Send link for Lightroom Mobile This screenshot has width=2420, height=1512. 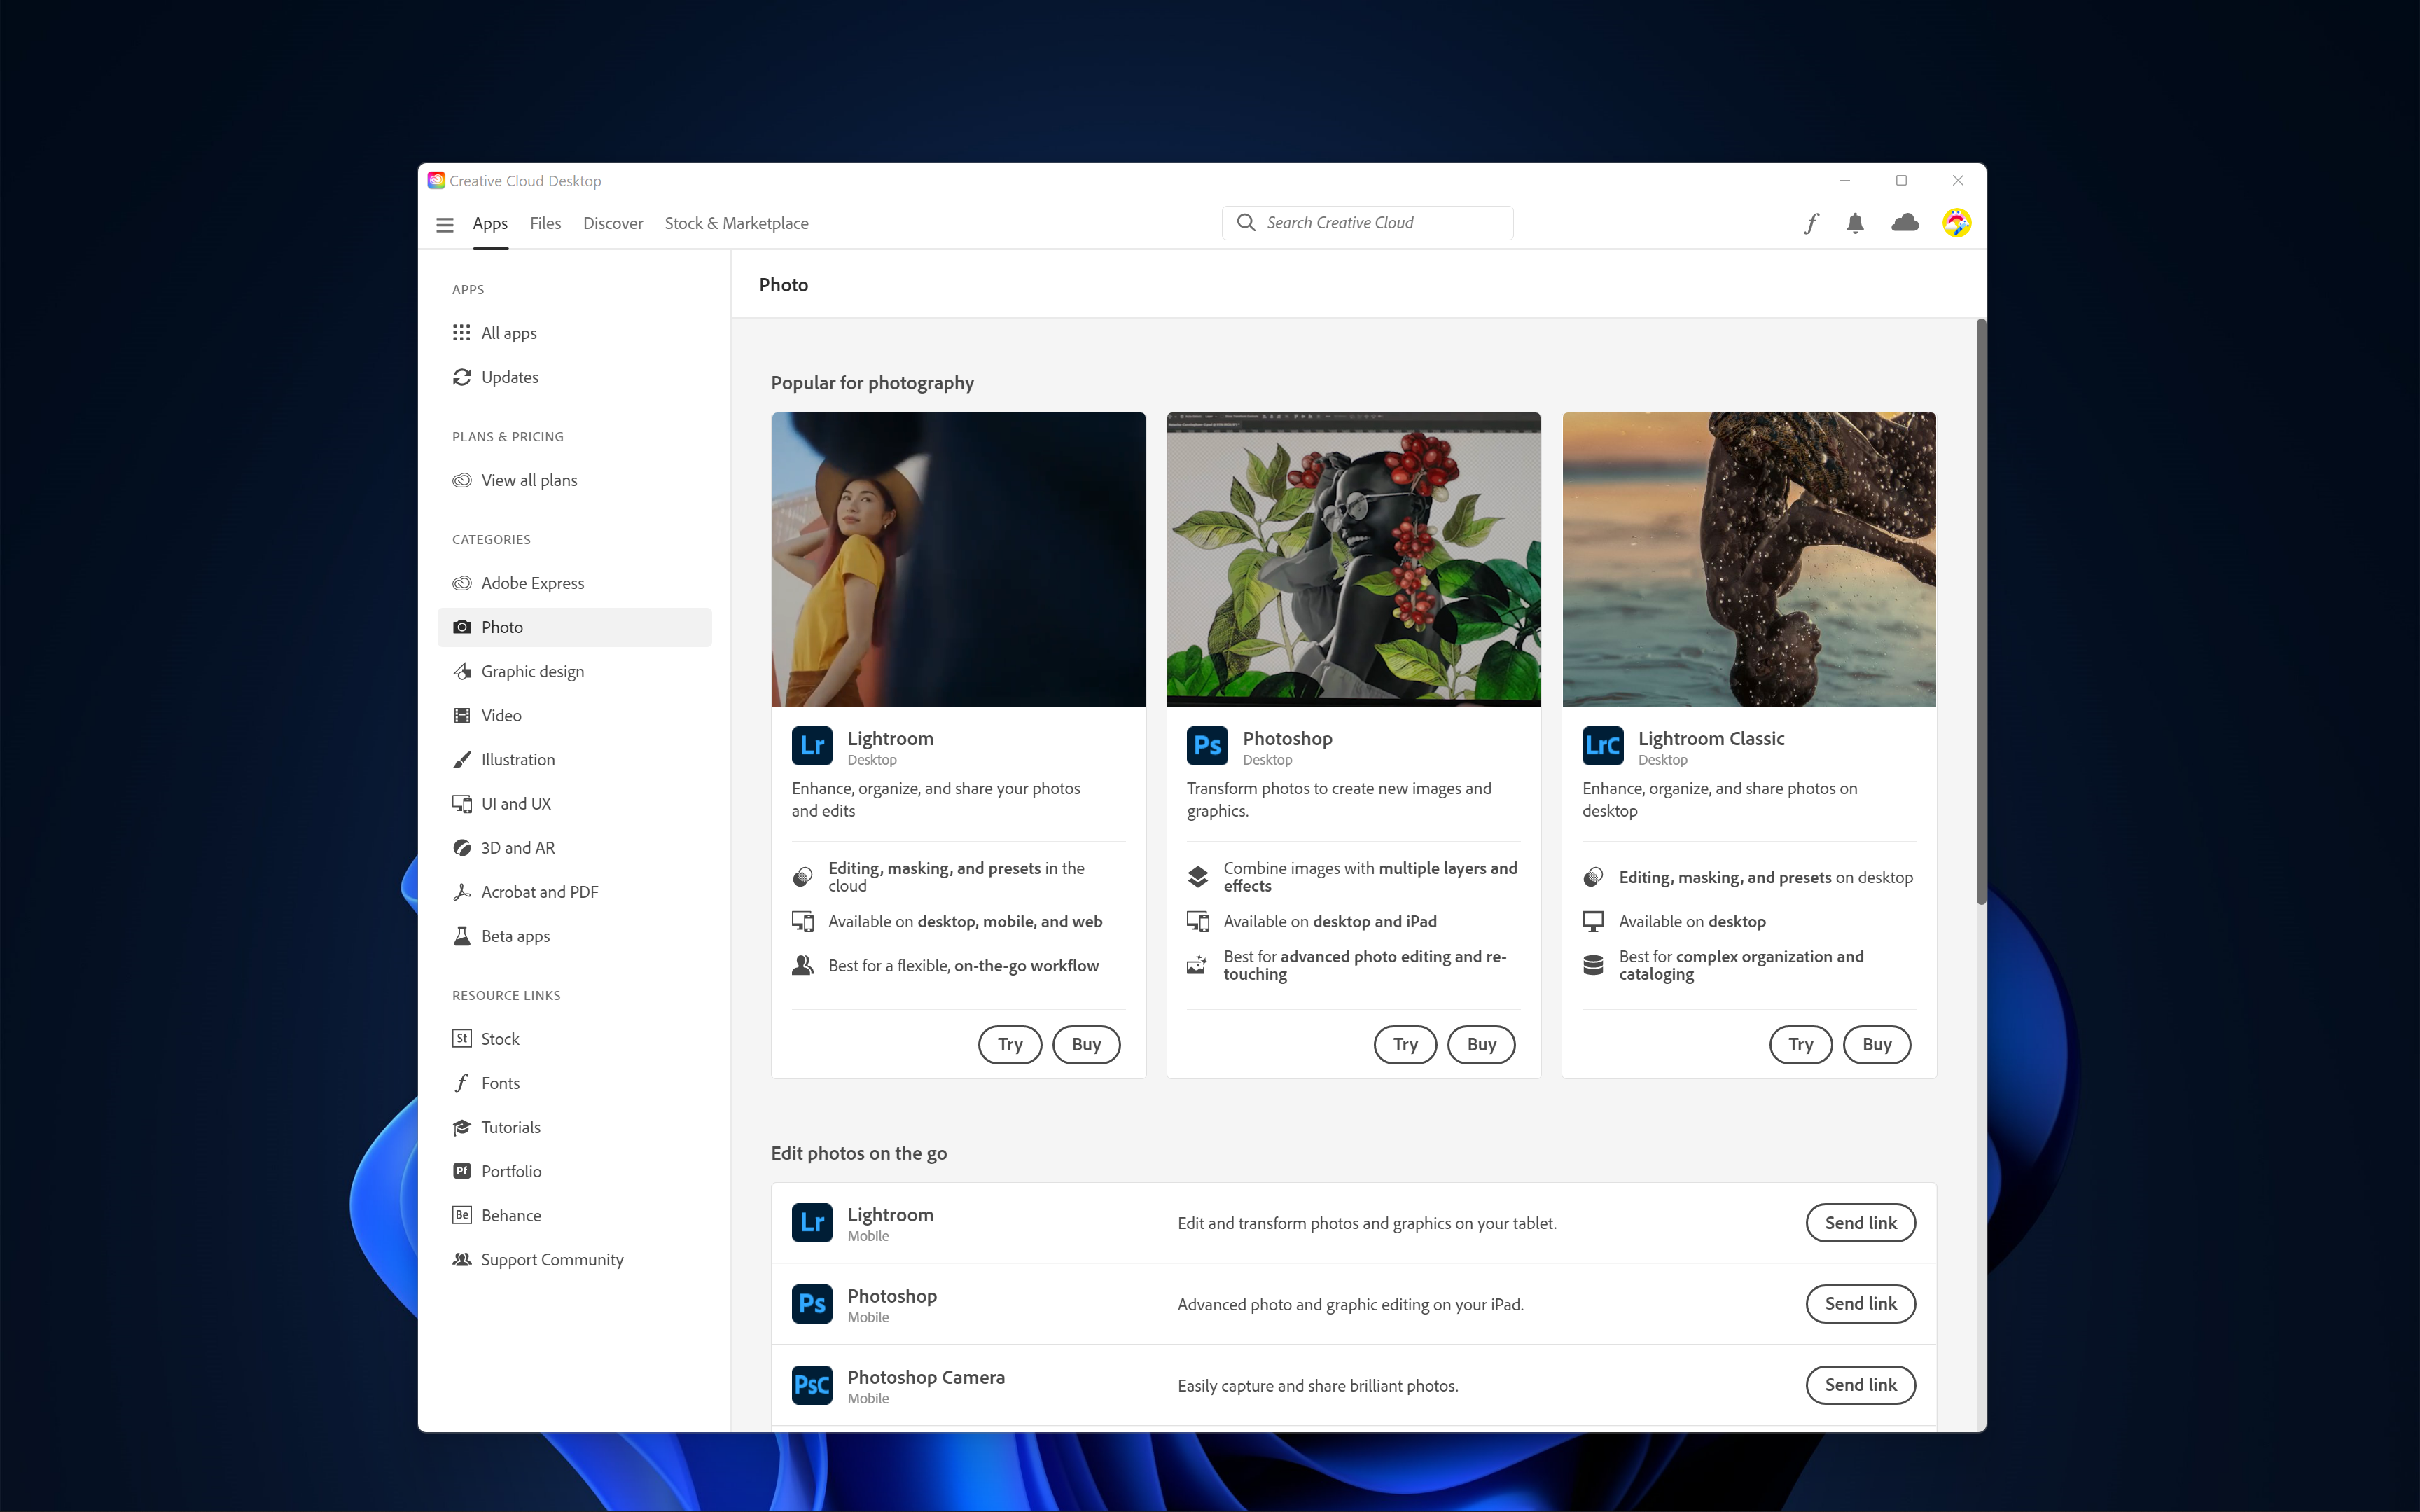(x=1861, y=1222)
